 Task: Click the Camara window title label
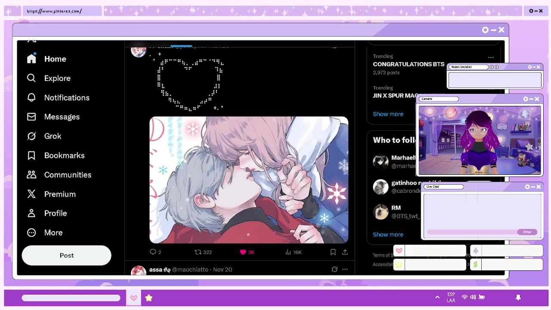click(x=439, y=99)
